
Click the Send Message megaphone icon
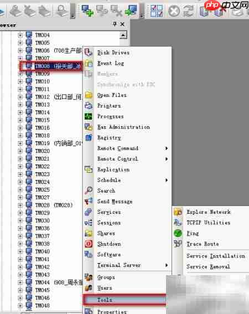coord(89,201)
